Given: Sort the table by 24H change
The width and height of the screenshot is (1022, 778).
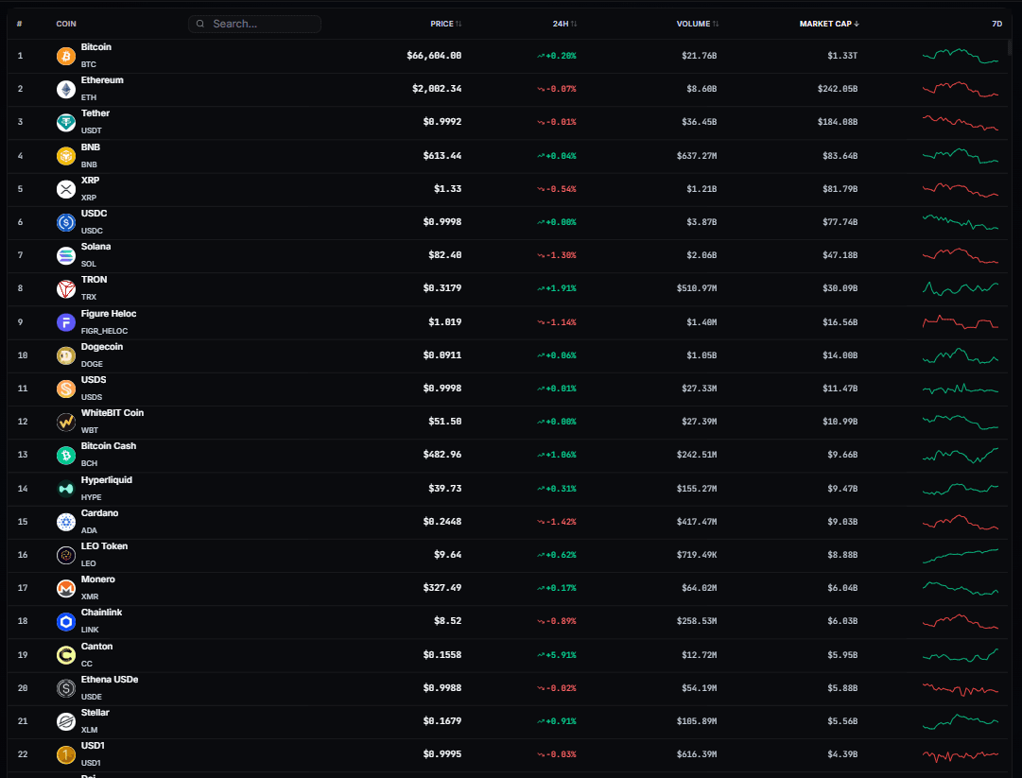Looking at the screenshot, I should pyautogui.click(x=564, y=25).
